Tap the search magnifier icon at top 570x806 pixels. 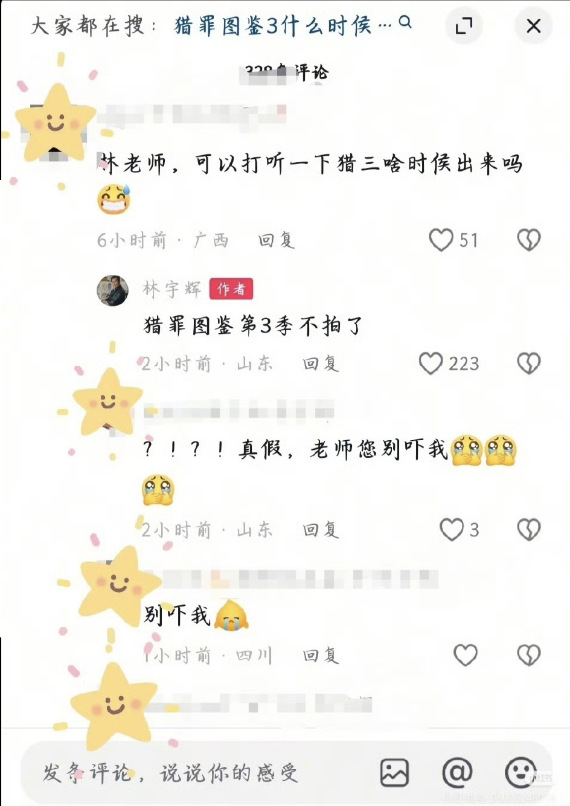tap(405, 23)
